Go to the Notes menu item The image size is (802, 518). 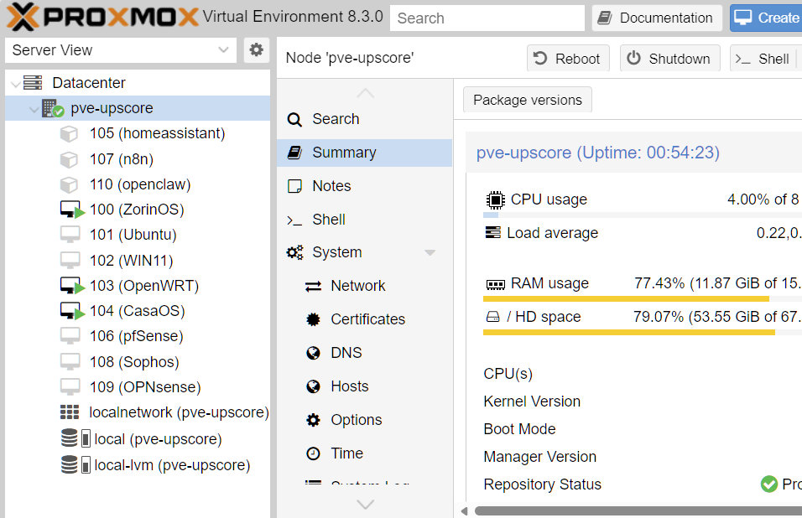coord(331,186)
